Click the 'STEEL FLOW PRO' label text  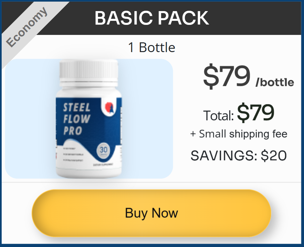click(77, 119)
